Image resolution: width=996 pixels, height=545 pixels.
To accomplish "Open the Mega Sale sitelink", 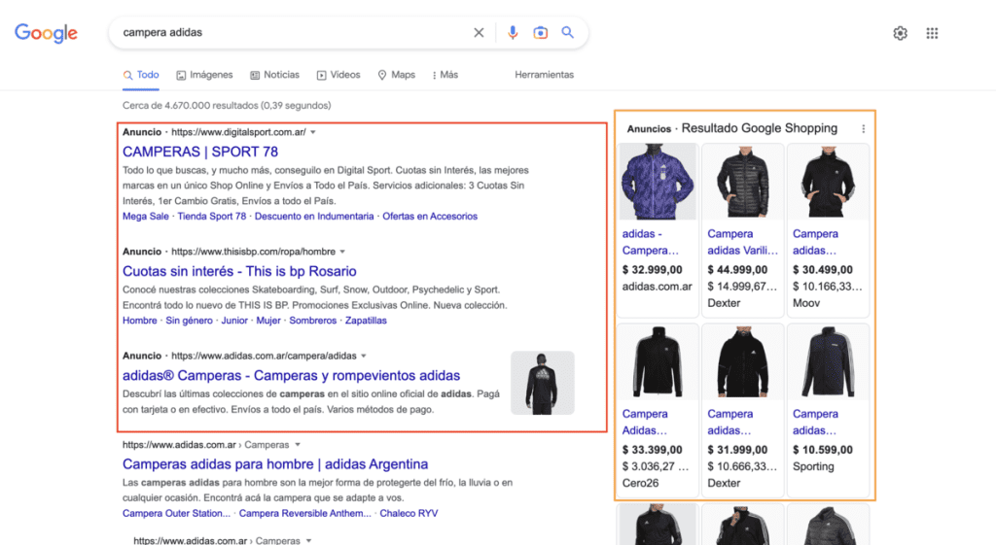I will [146, 217].
